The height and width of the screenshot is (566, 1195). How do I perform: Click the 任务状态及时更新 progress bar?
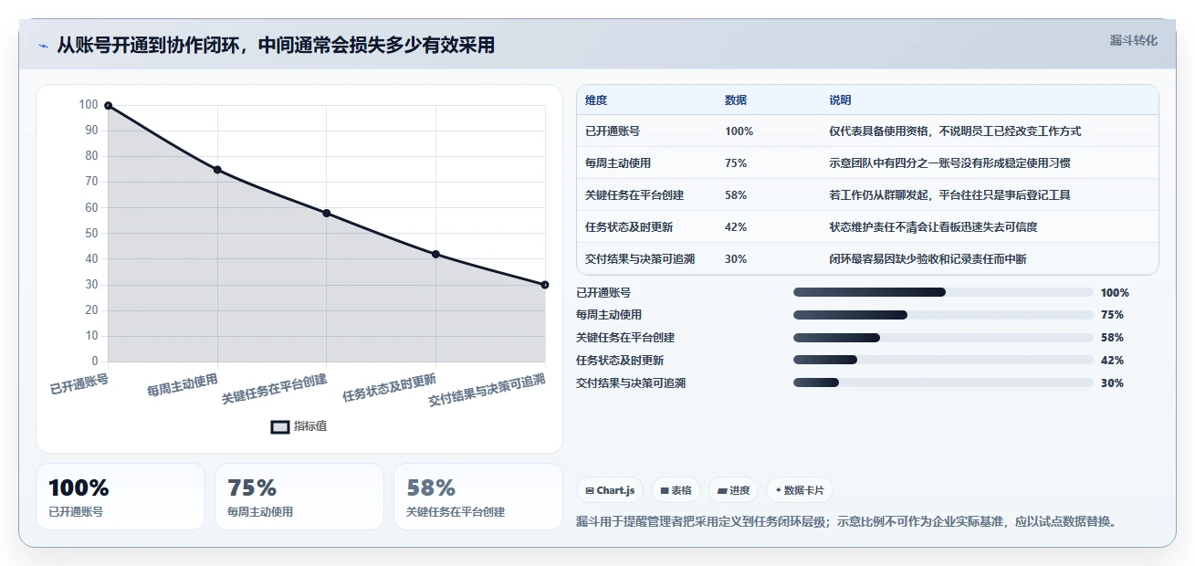pos(943,361)
